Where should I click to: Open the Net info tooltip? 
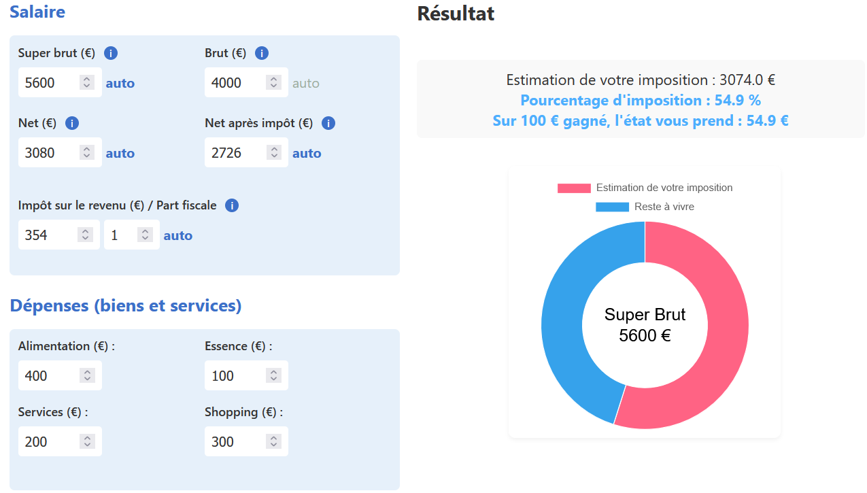pyautogui.click(x=72, y=123)
